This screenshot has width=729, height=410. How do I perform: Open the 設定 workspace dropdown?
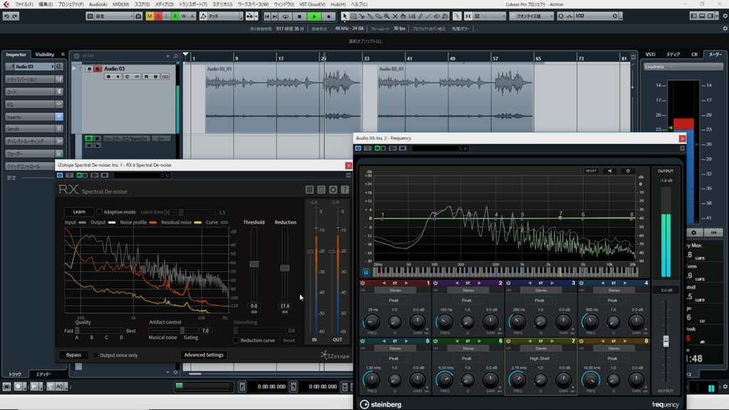(x=114, y=16)
